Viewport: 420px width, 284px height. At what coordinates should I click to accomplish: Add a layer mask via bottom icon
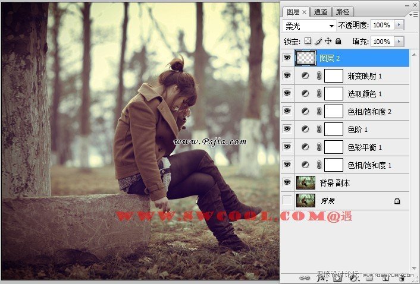pyautogui.click(x=337, y=278)
